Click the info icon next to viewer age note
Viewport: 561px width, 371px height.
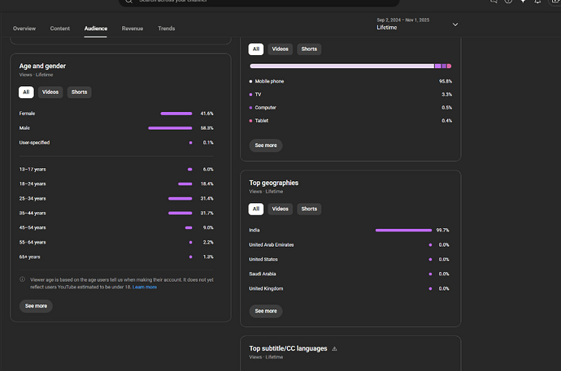[22, 279]
